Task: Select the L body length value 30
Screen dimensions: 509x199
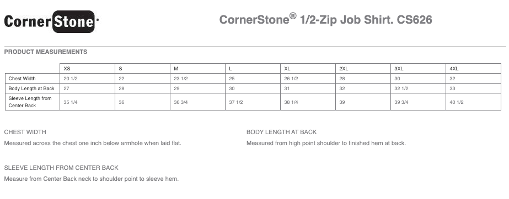Action: [232, 89]
